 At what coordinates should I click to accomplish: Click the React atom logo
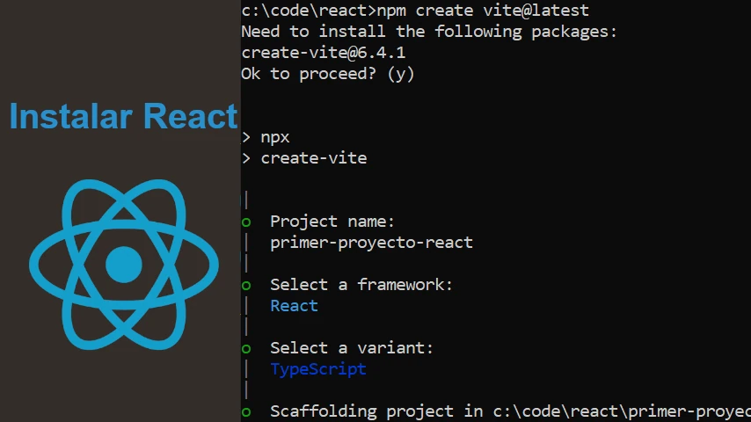pos(124,265)
